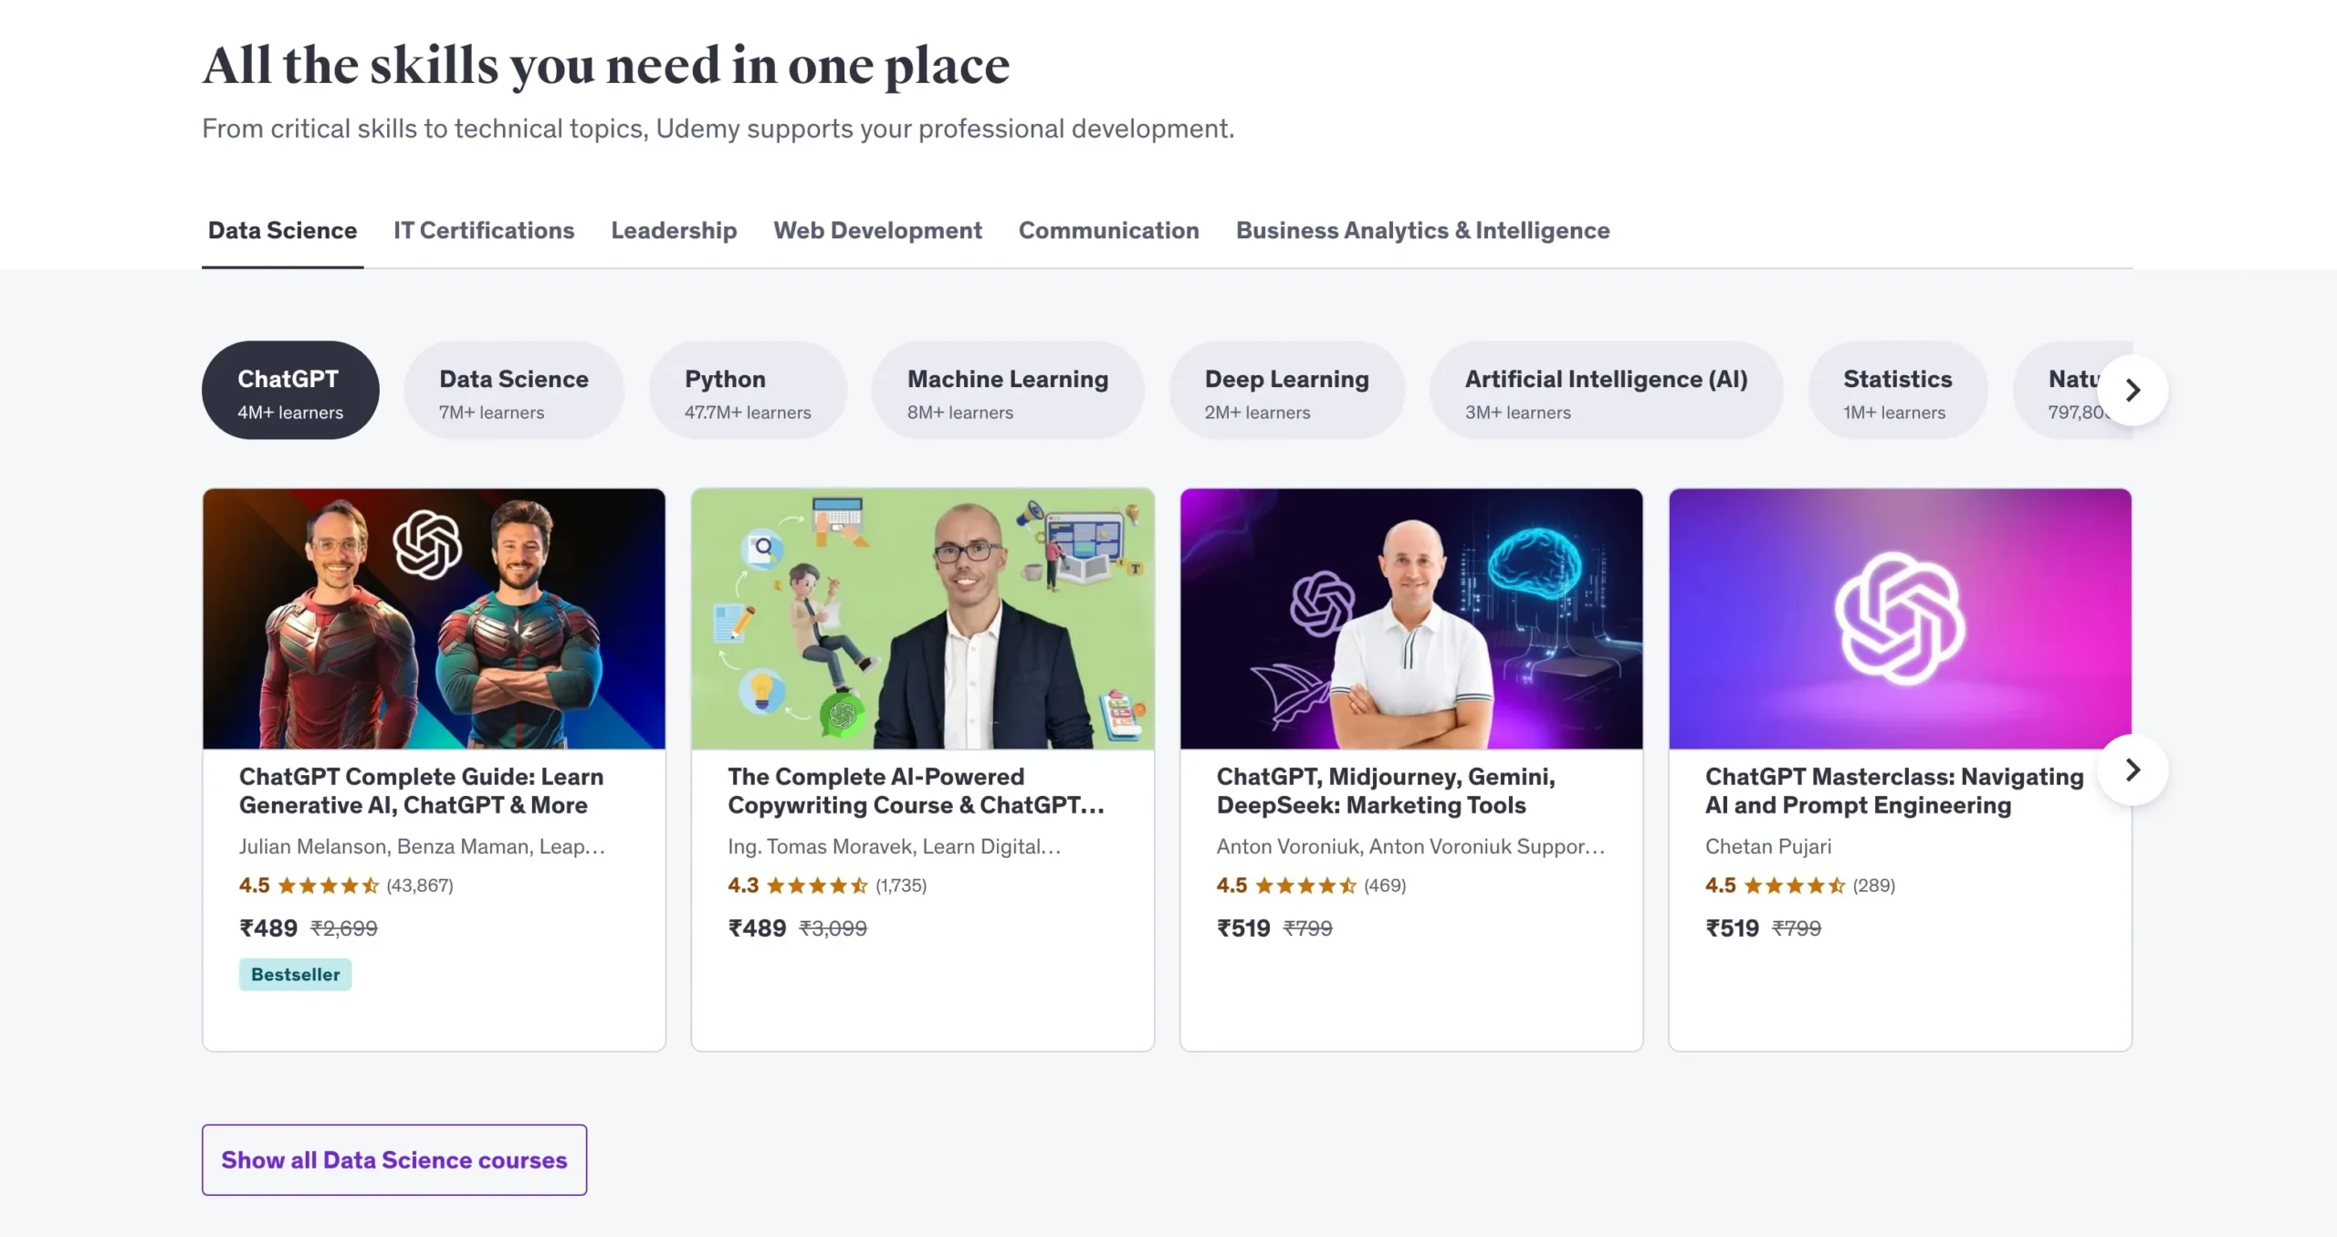Click instructor text Ing. Tomas Moravek
This screenshot has height=1237, width=2337.
click(x=894, y=847)
